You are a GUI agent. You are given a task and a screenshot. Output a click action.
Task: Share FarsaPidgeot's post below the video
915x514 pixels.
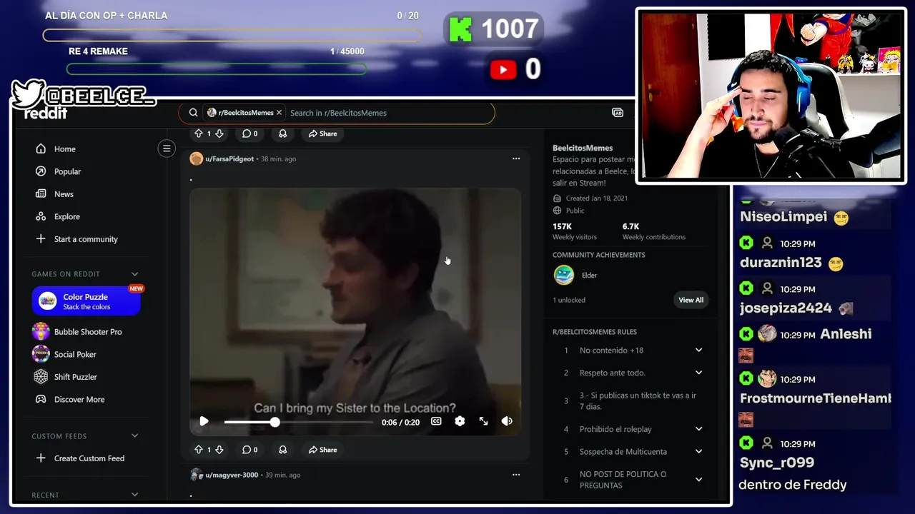point(322,450)
